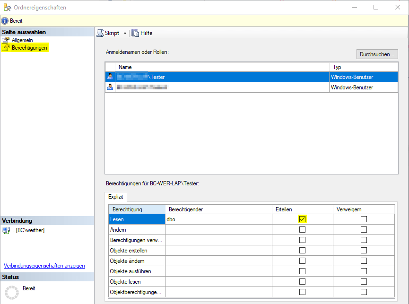This screenshot has width=409, height=304.
Task: Click the Erteilen column header
Action: [303, 209]
